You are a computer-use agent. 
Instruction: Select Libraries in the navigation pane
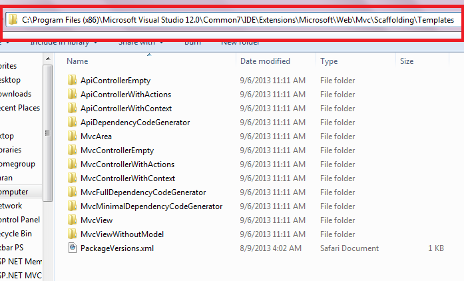pos(11,150)
